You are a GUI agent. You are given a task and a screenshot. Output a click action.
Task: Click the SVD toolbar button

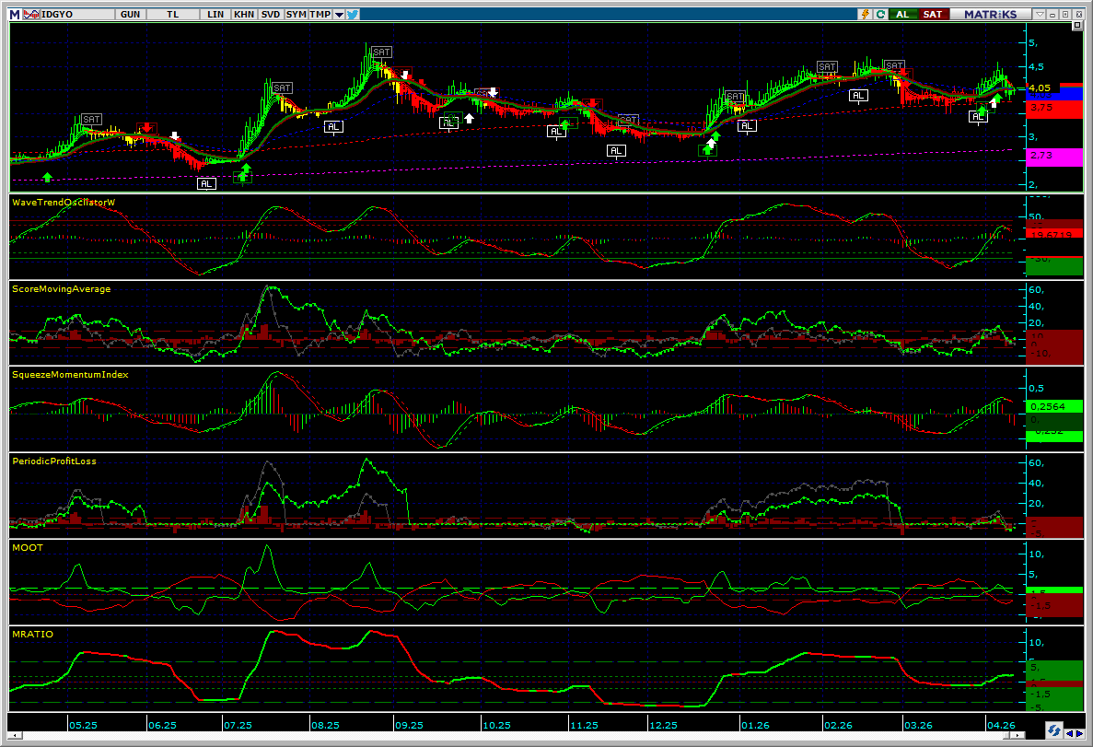click(271, 14)
